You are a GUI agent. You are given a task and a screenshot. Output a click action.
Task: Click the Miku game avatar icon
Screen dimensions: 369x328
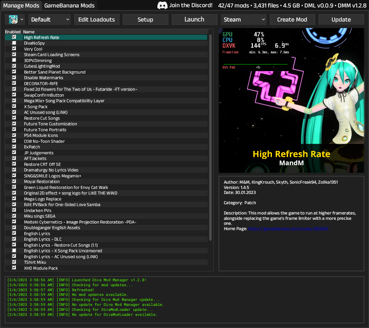(x=13, y=20)
